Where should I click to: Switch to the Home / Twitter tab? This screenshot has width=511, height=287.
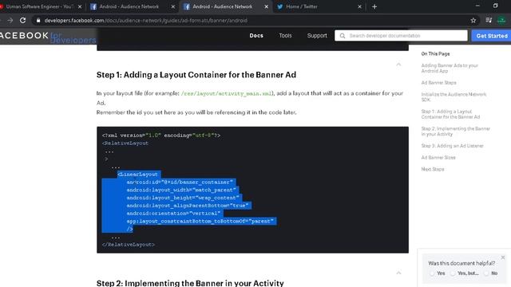[302, 6]
